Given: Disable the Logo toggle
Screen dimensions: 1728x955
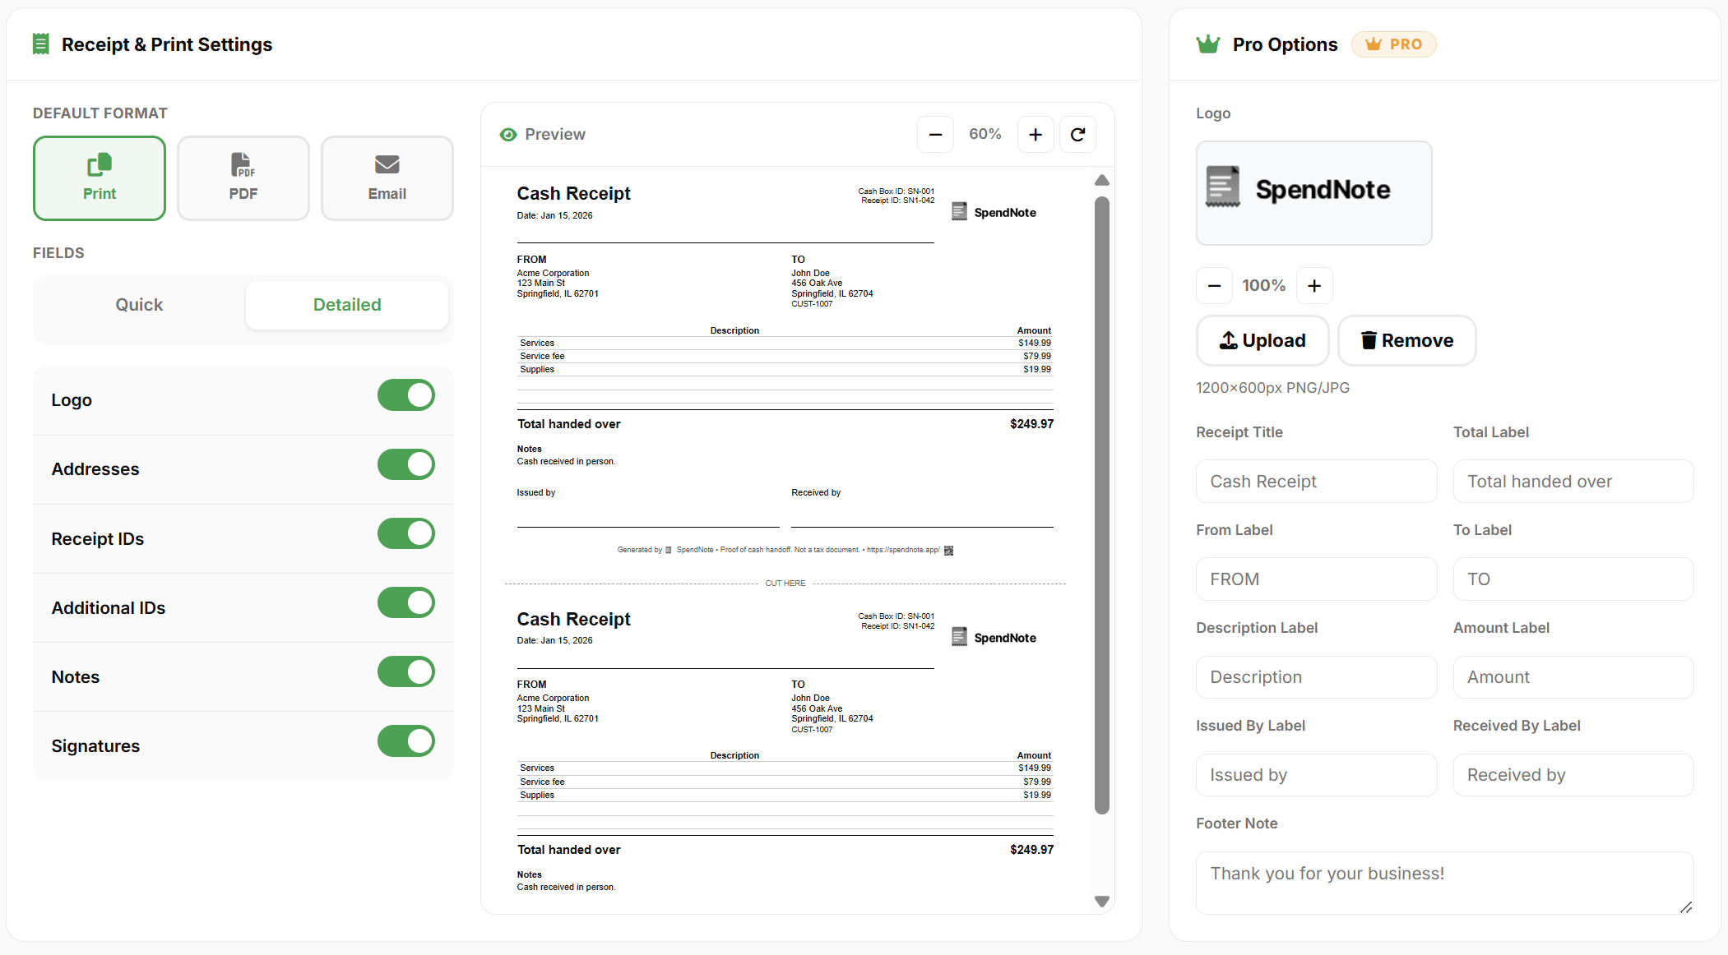Looking at the screenshot, I should (x=405, y=395).
